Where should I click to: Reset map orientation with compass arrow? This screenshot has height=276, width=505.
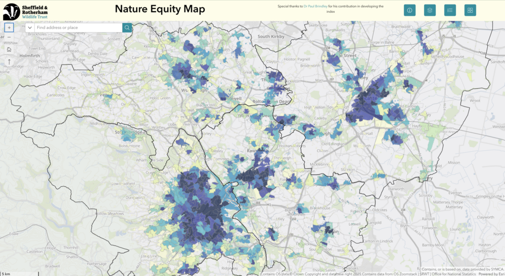pyautogui.click(x=9, y=62)
